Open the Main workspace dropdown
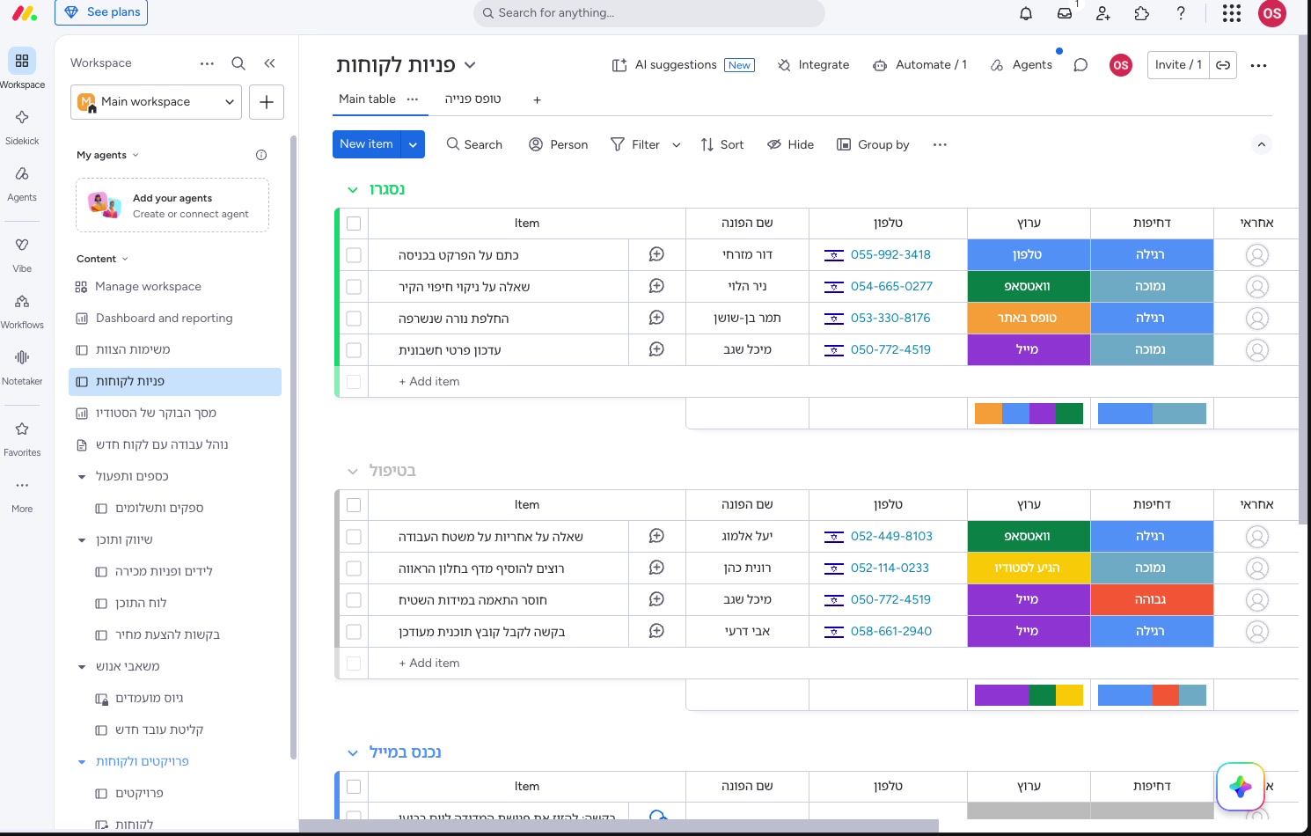 (x=156, y=102)
